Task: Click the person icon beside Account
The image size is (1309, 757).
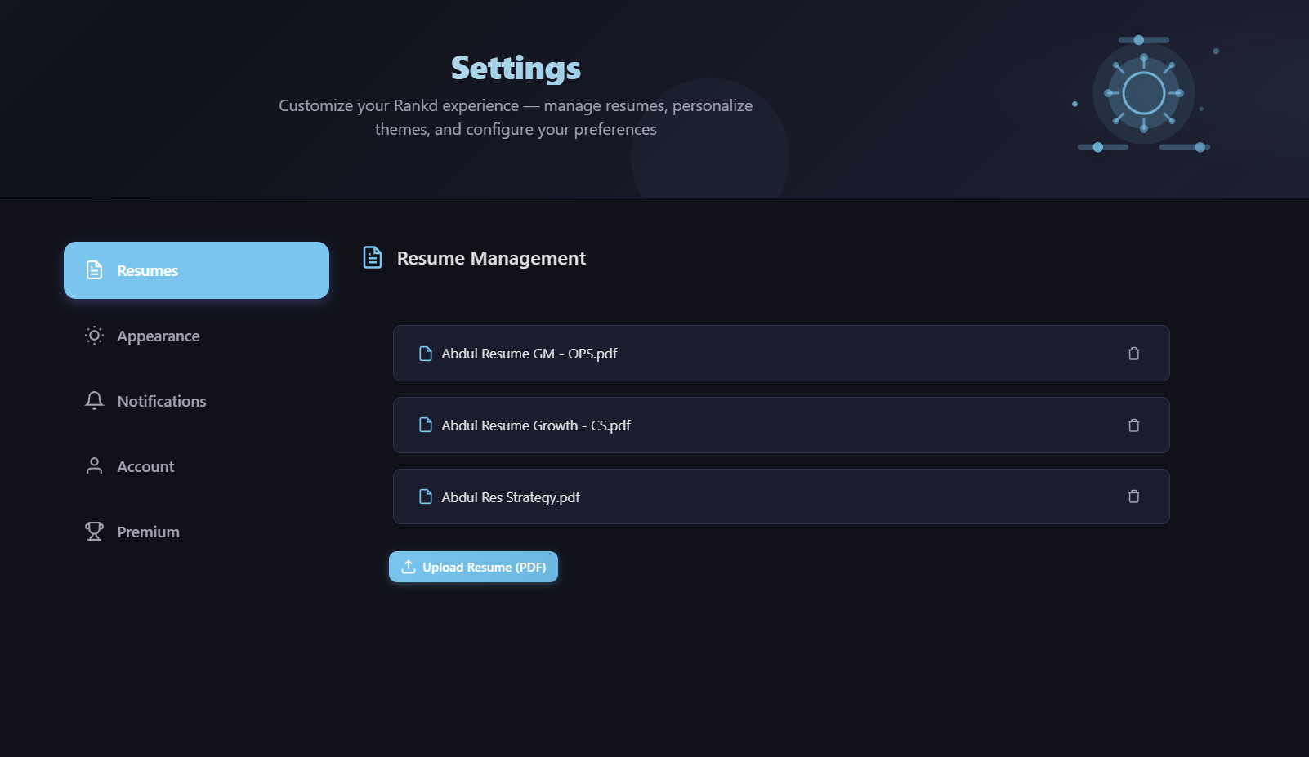Action: (x=93, y=465)
